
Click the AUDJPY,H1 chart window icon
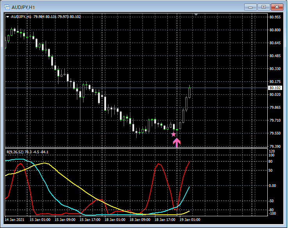pos(7,7)
